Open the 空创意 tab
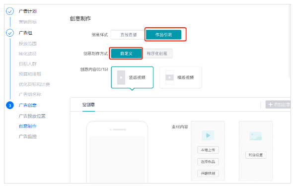The image size is (293, 186). (x=88, y=105)
